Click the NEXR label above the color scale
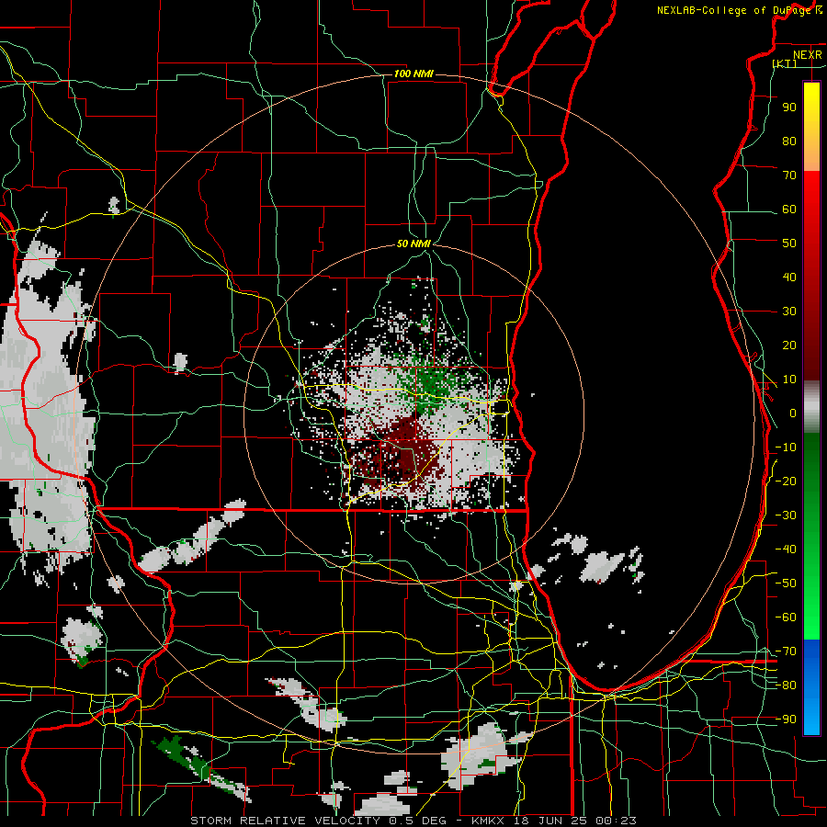This screenshot has height=827, width=827. (x=808, y=55)
